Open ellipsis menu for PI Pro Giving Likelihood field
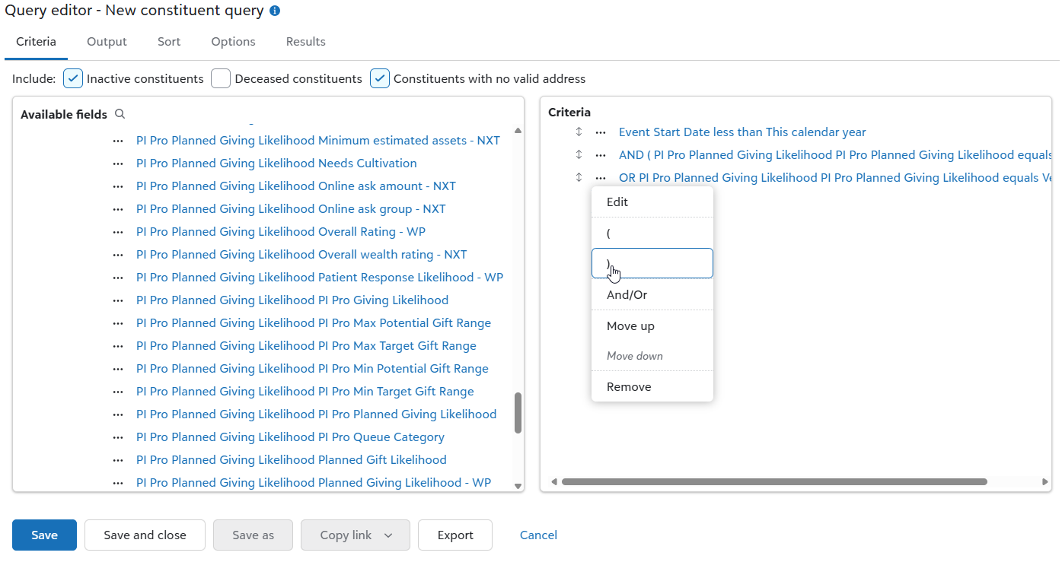 point(118,300)
